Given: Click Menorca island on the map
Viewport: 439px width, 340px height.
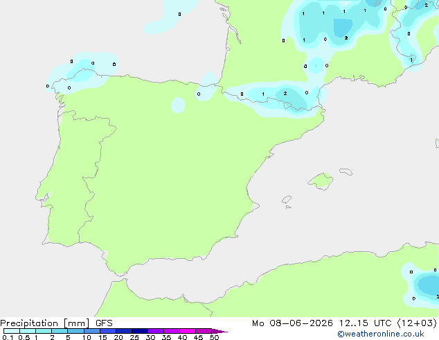Looking at the screenshot, I should 346,171.
